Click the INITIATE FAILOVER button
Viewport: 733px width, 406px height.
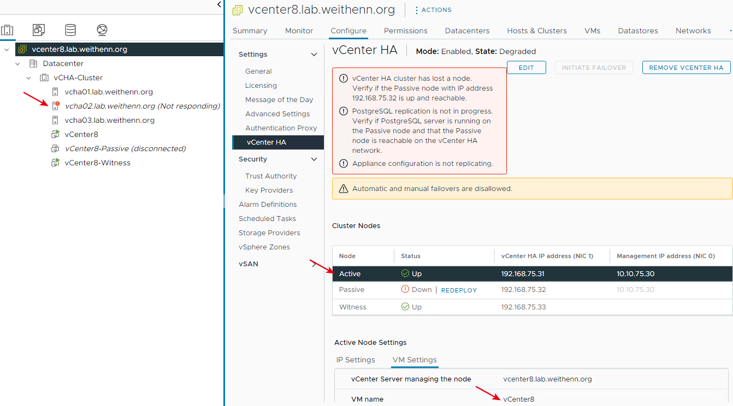coord(594,68)
